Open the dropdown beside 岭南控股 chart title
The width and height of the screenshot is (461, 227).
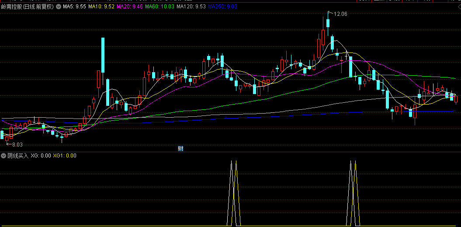pos(59,7)
